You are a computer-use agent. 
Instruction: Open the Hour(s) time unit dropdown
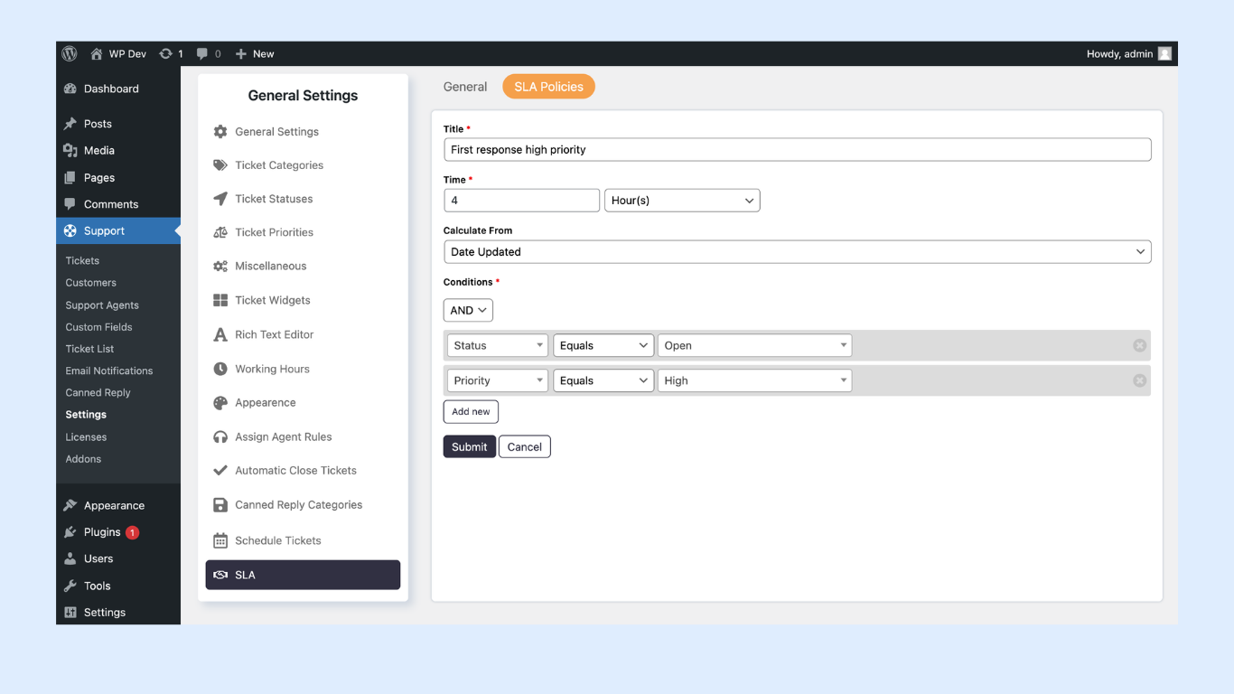(682, 201)
